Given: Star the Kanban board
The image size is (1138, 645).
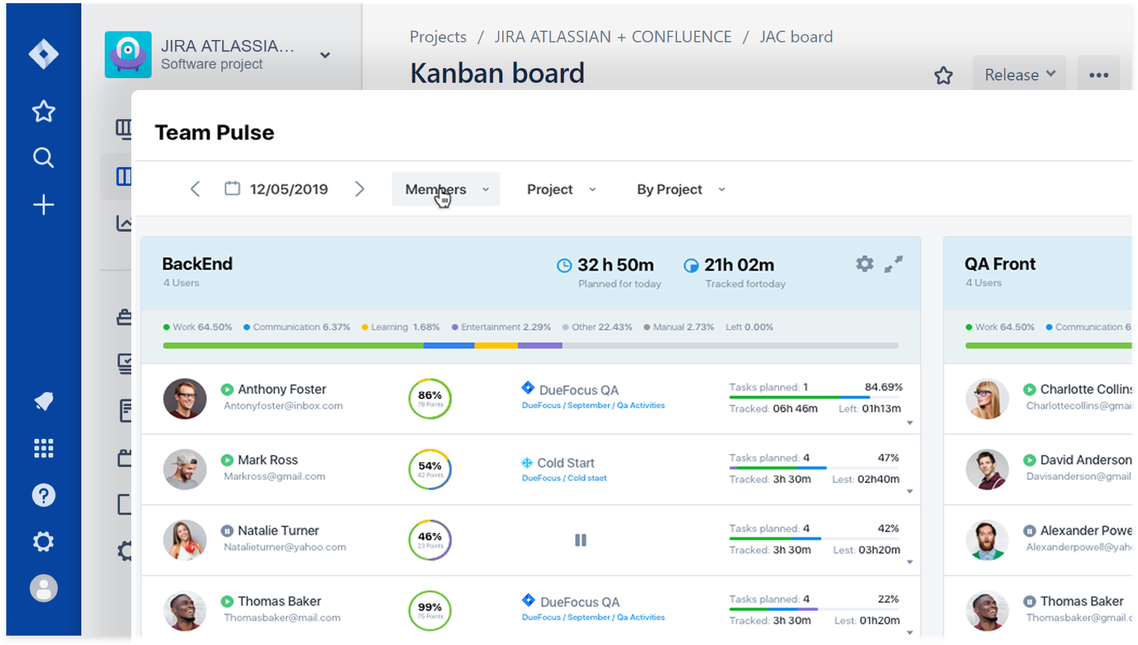Looking at the screenshot, I should point(943,75).
